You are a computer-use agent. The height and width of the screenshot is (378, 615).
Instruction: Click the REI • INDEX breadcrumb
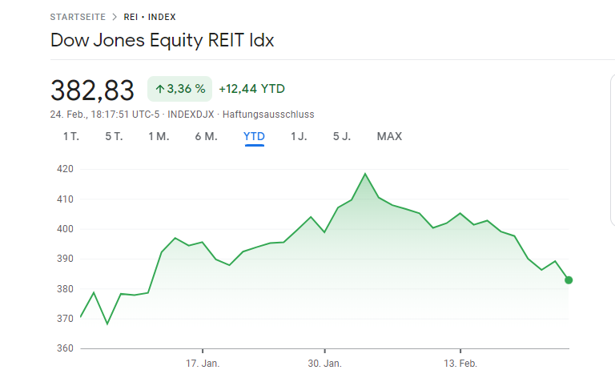click(x=150, y=17)
